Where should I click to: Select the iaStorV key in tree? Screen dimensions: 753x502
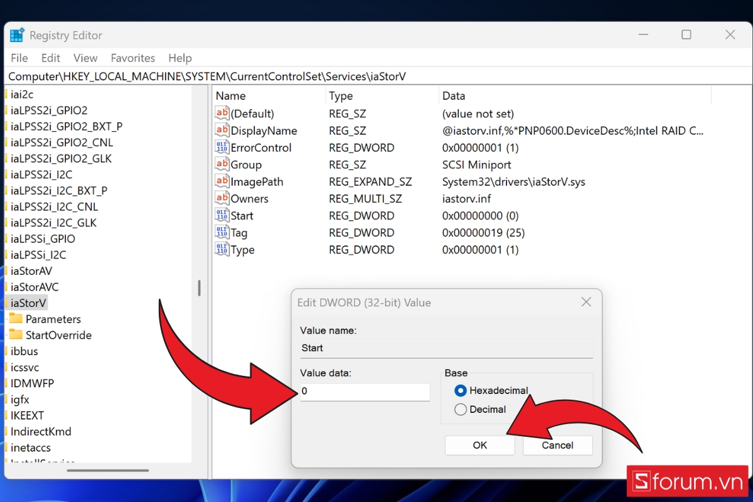pyautogui.click(x=29, y=303)
